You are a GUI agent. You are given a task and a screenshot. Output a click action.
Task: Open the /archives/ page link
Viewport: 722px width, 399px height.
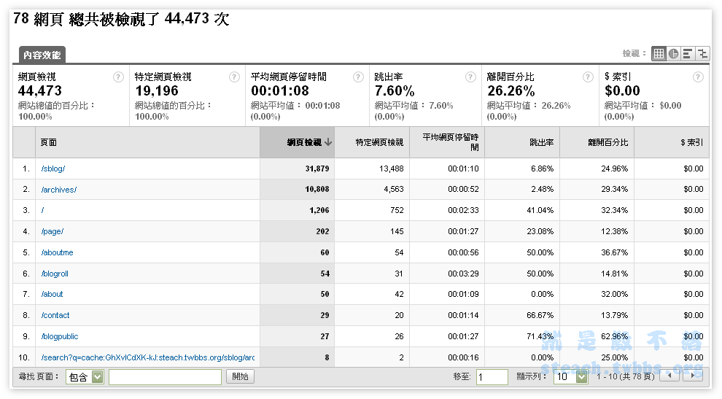[58, 190]
